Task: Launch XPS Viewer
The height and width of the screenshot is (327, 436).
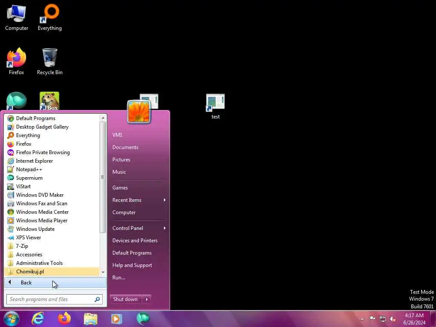Action: click(52, 238)
